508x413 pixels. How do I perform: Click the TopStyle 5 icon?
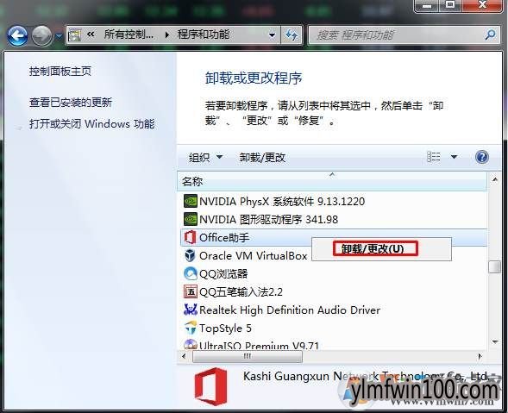click(190, 328)
